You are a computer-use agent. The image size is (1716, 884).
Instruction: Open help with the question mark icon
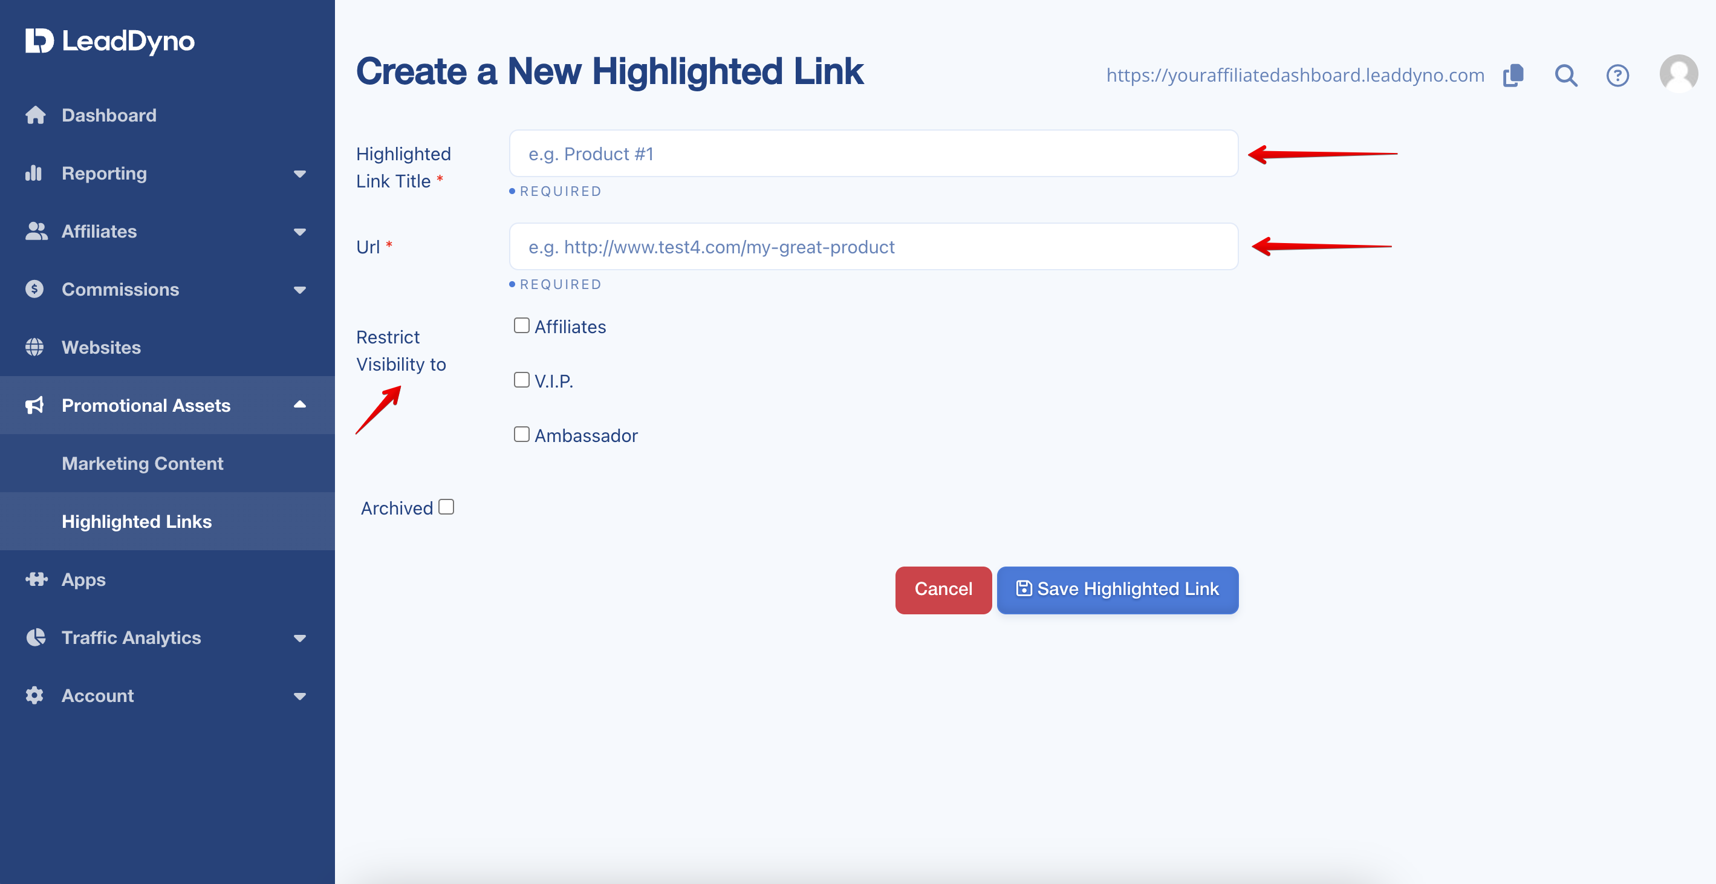1617,75
